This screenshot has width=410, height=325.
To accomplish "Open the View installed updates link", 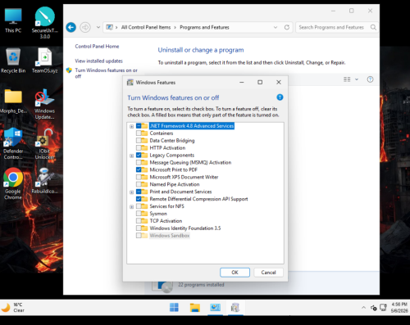I will pyautogui.click(x=98, y=61).
